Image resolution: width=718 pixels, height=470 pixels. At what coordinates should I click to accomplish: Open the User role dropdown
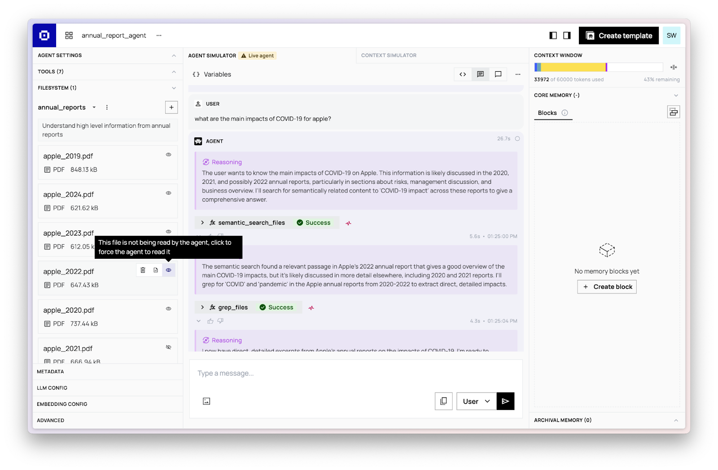pyautogui.click(x=477, y=401)
